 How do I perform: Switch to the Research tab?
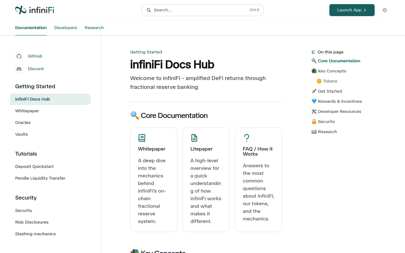click(94, 28)
